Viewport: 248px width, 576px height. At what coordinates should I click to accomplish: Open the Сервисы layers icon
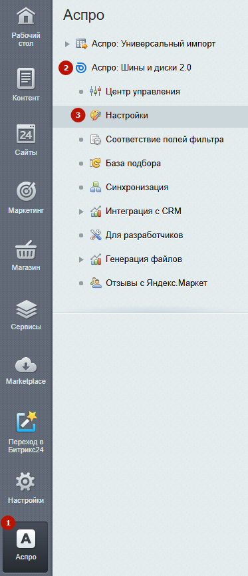pos(26,309)
